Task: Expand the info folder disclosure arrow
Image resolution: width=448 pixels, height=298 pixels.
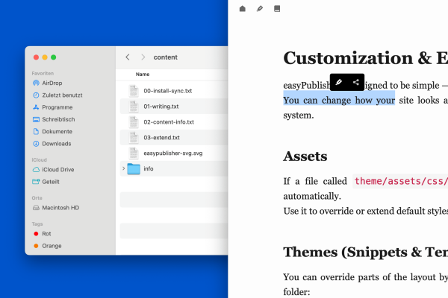Action: point(122,168)
